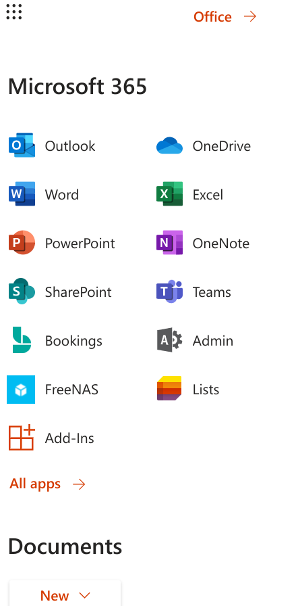Open the OneDrive cloud icon
Image resolution: width=298 pixels, height=606 pixels.
pyautogui.click(x=169, y=145)
